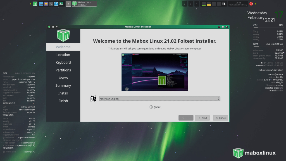Open the Mabox main menu icon
This screenshot has height=161, width=286.
click(35, 4)
